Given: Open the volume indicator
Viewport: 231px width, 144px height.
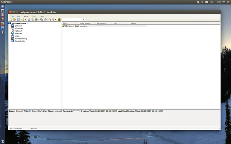Looking at the screenshot, I should (x=211, y=2).
